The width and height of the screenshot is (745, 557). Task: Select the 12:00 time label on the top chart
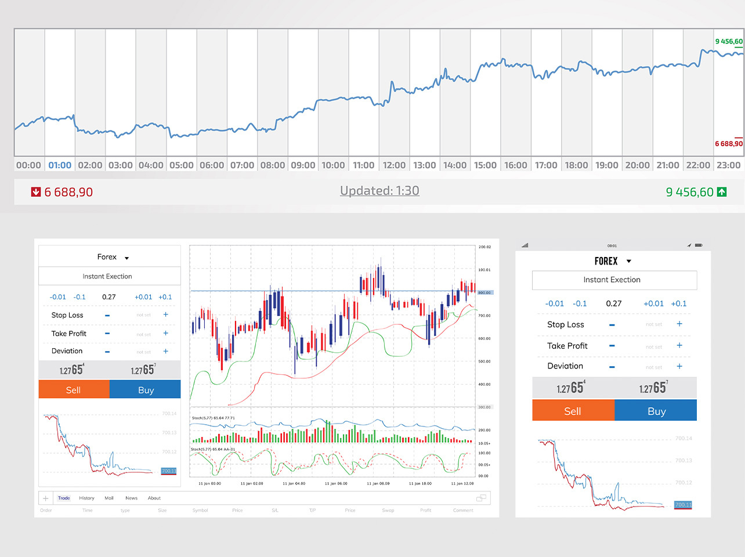395,165
